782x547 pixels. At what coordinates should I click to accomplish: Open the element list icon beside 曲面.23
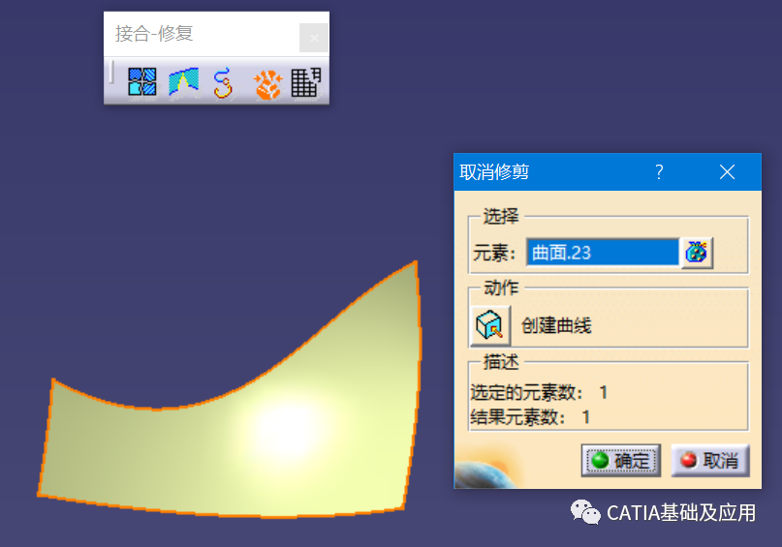click(x=697, y=253)
